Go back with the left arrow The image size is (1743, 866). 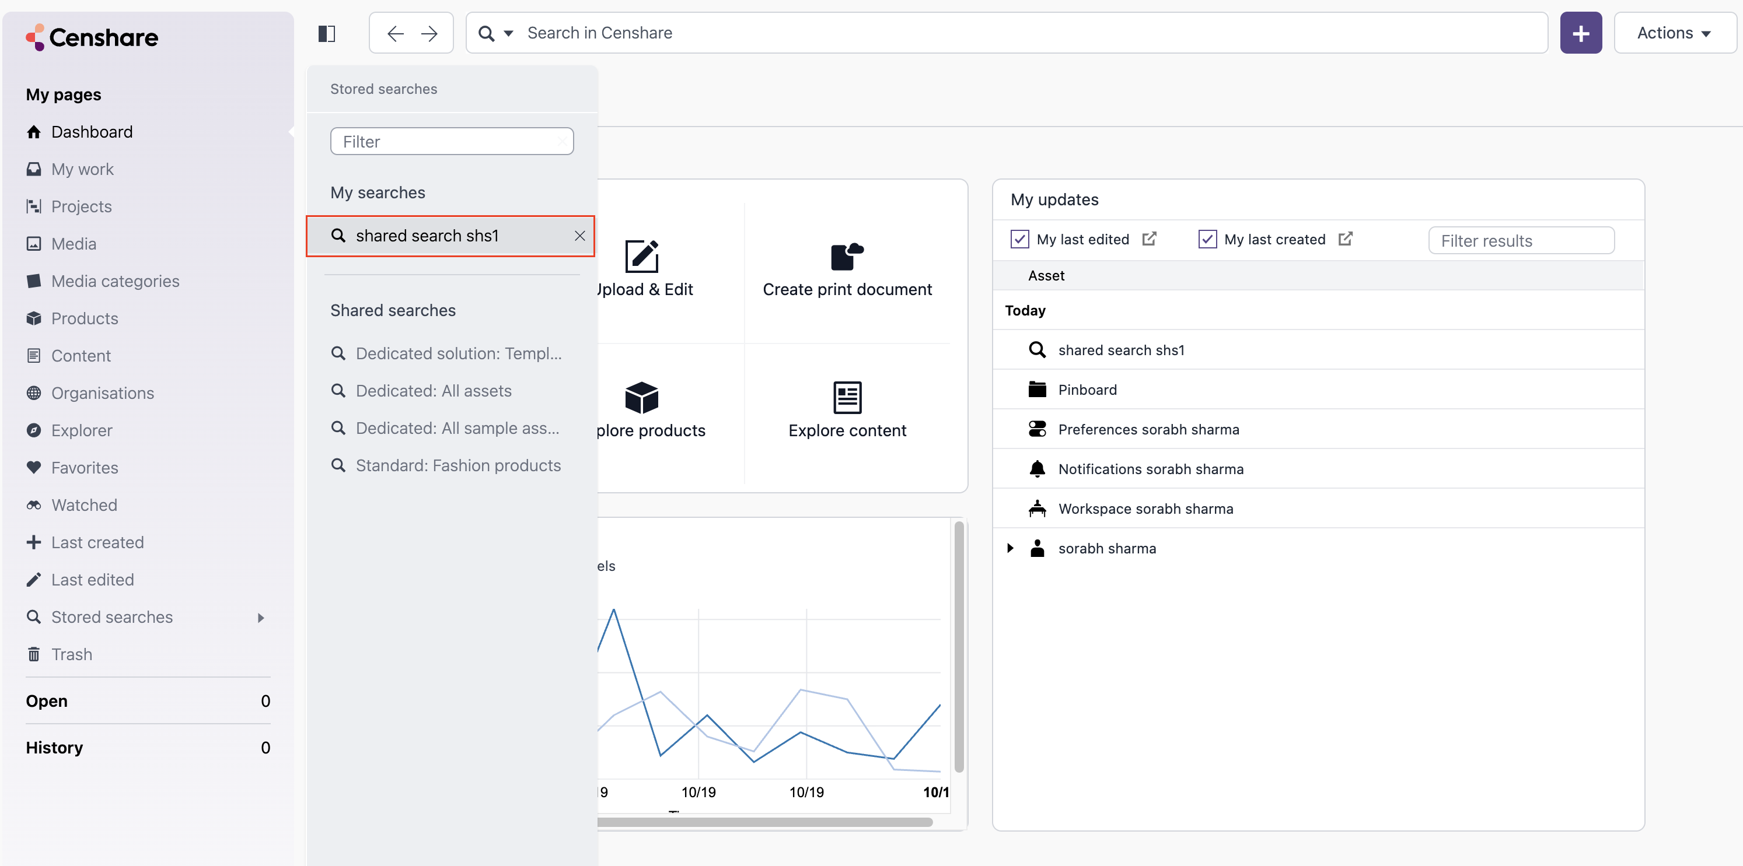395,33
